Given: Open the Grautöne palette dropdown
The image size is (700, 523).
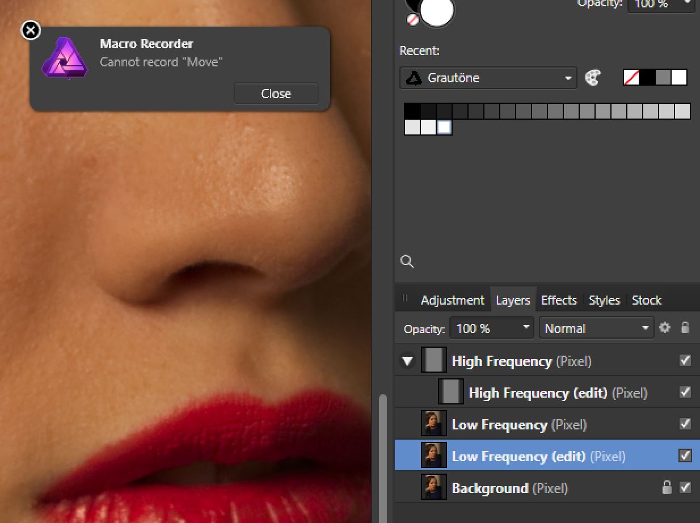Looking at the screenshot, I should (488, 78).
